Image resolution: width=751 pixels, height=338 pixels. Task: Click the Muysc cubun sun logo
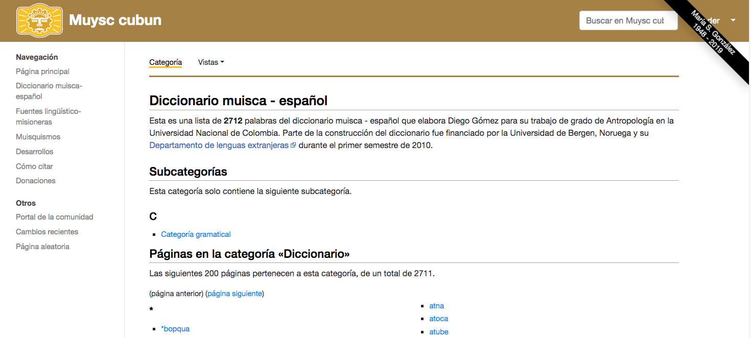click(40, 20)
